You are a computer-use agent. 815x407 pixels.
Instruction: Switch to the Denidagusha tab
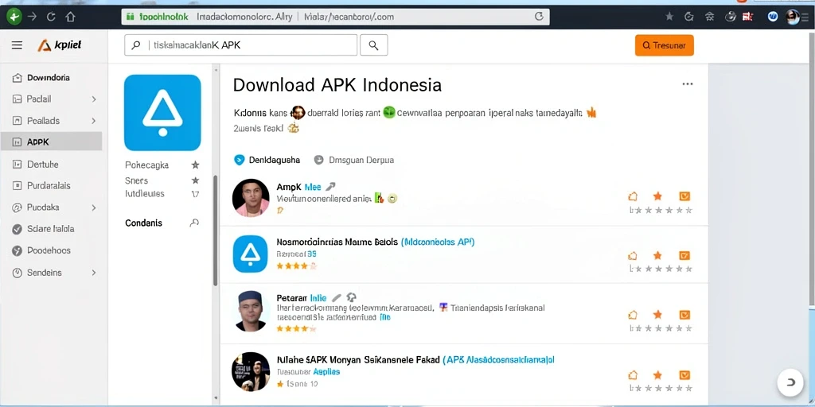pos(267,160)
